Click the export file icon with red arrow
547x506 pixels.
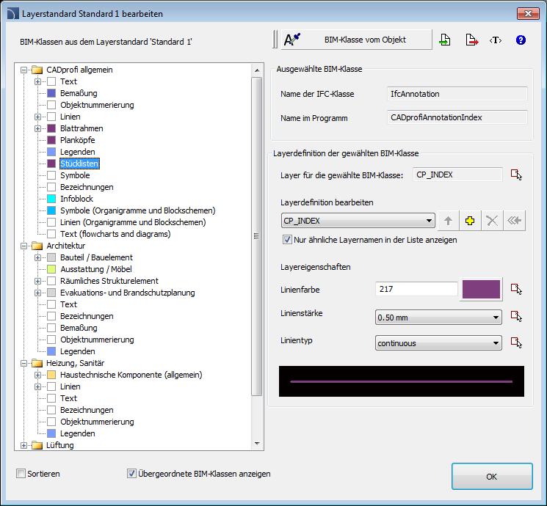pos(471,40)
